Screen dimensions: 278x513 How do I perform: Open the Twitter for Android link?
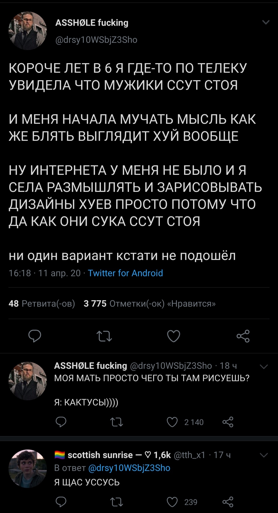click(x=125, y=273)
